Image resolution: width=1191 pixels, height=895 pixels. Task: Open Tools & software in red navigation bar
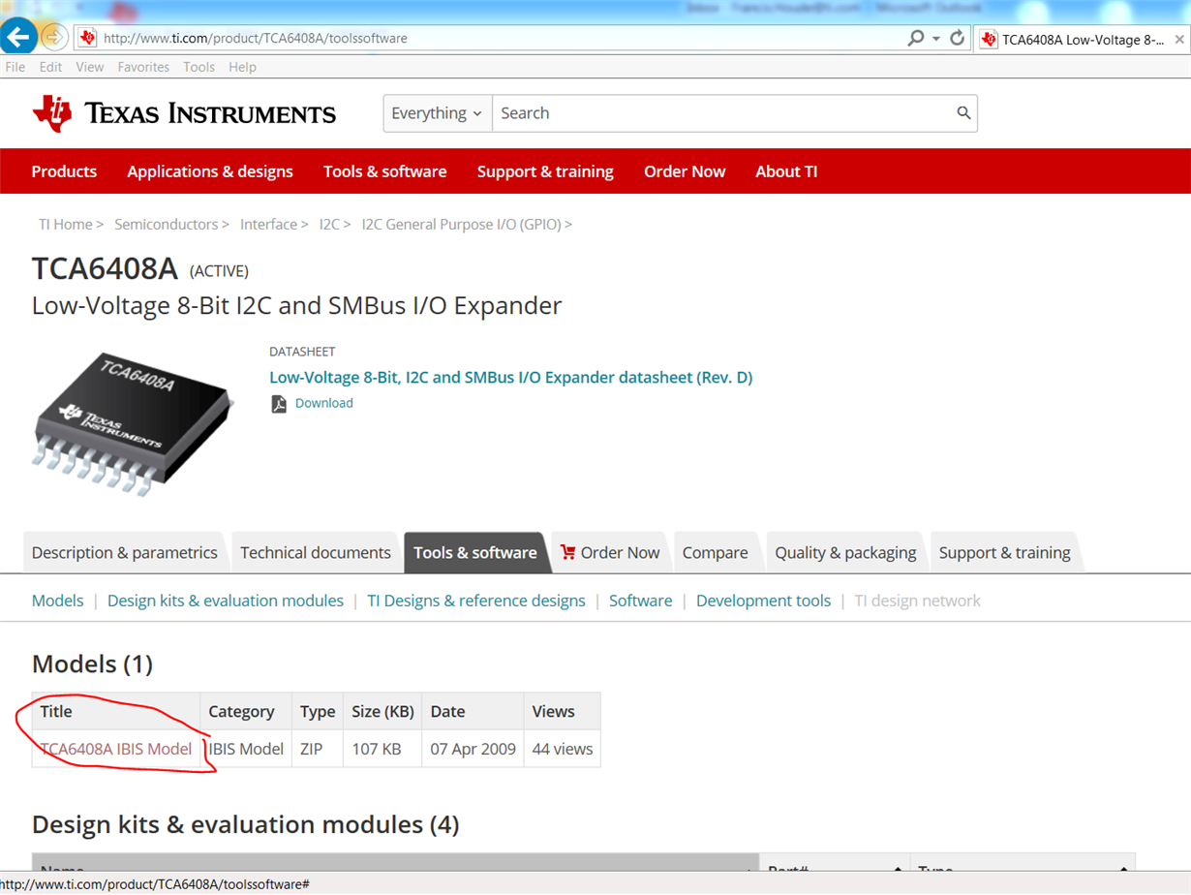pos(385,171)
